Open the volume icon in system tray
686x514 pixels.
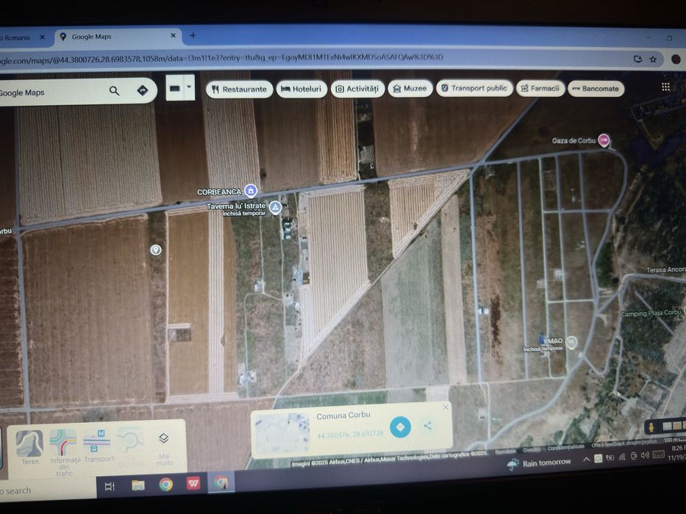click(644, 455)
